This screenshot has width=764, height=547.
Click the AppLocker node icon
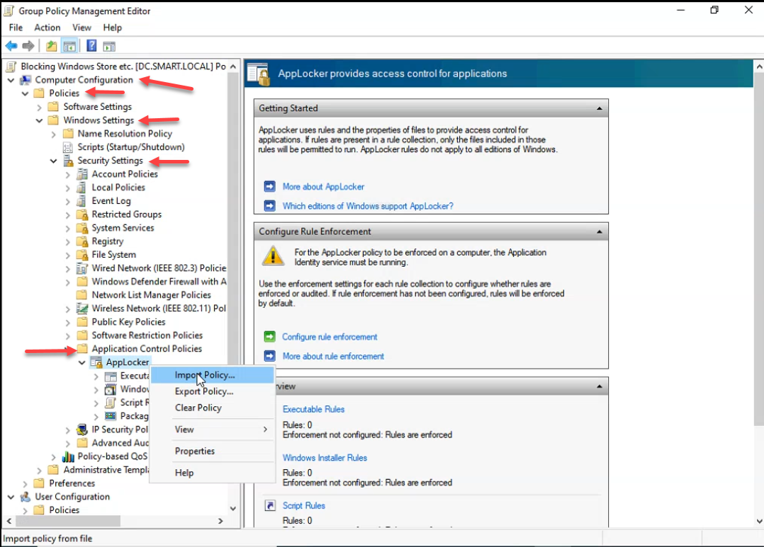(x=96, y=362)
